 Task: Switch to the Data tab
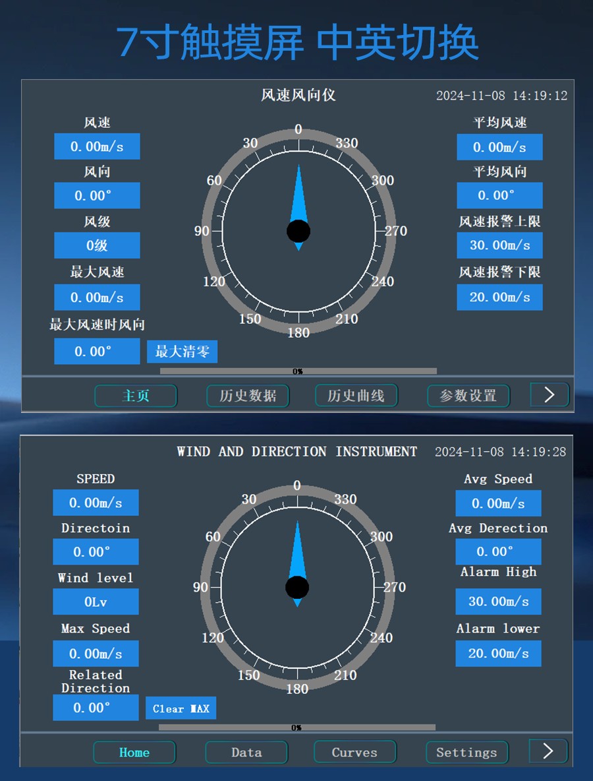pyautogui.click(x=246, y=752)
